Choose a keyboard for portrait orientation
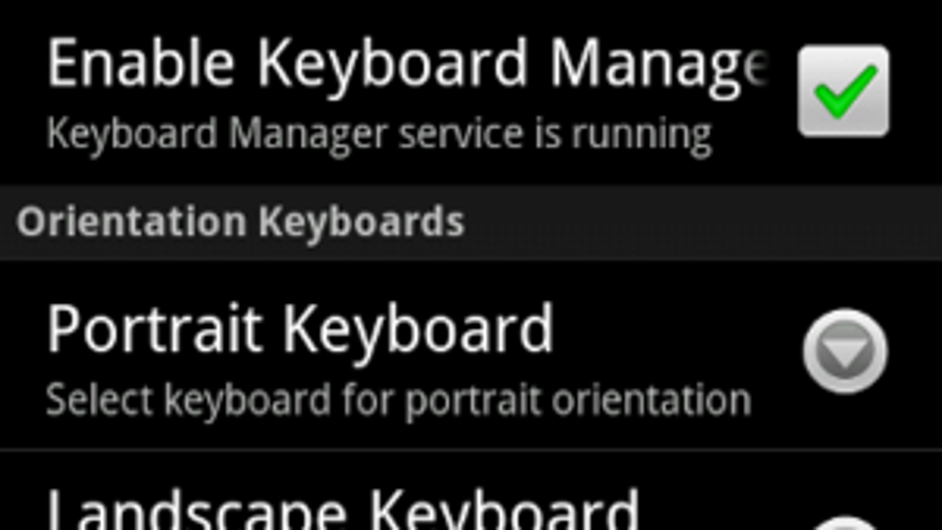The height and width of the screenshot is (530, 942). click(x=471, y=355)
